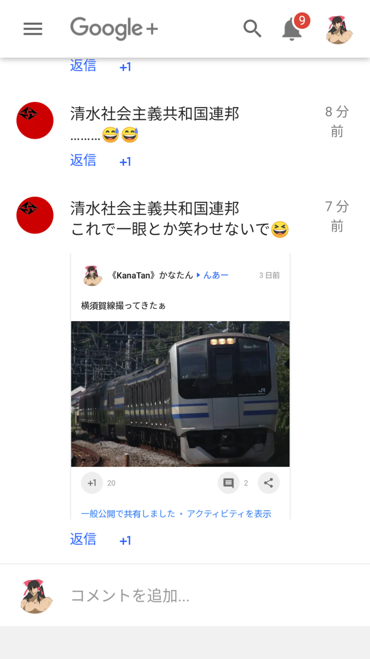Reply to the emoji-only comment
Screen dimensions: 370x659
click(83, 160)
